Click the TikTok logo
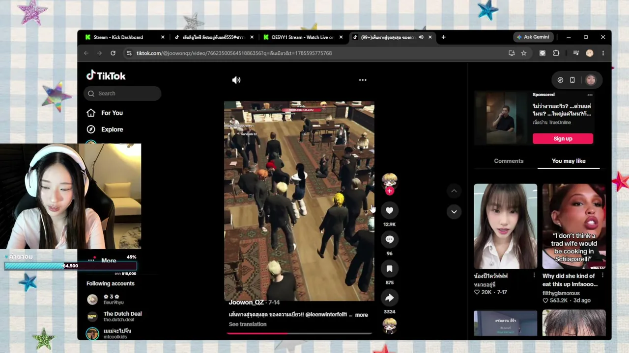 click(x=106, y=76)
